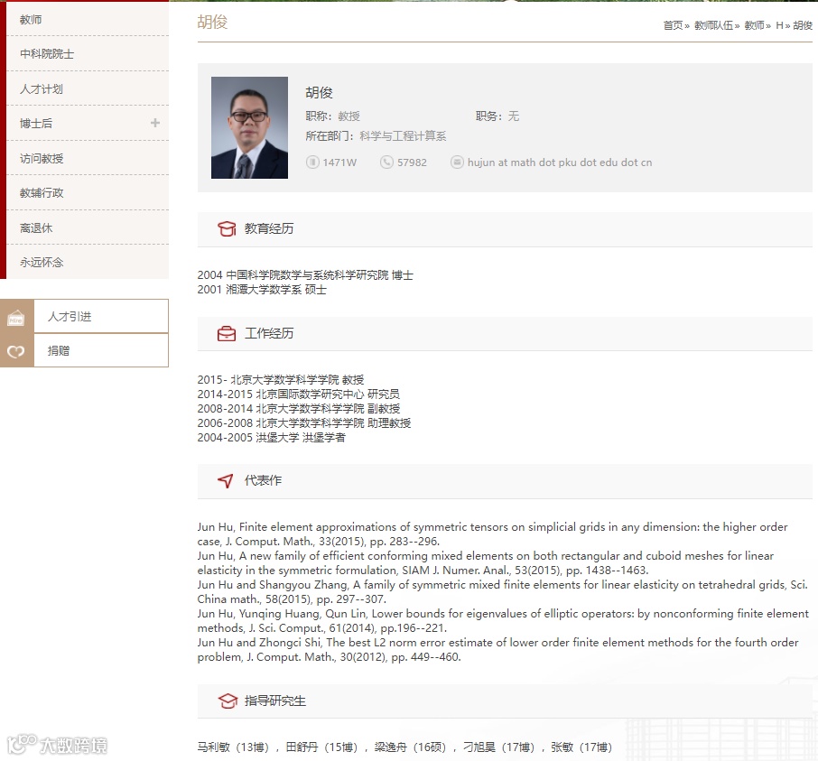The image size is (818, 761).
Task: Click the office number 1471W
Action: pyautogui.click(x=339, y=162)
